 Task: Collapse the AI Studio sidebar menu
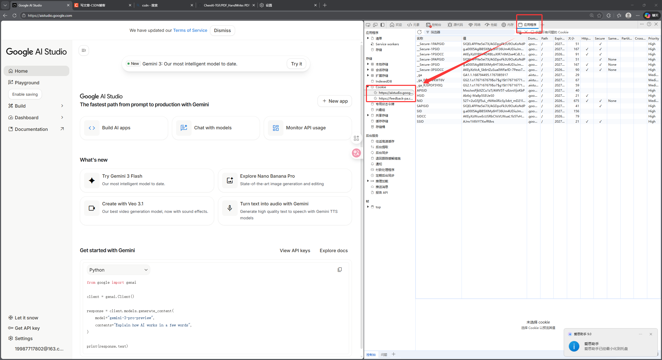pos(84,50)
